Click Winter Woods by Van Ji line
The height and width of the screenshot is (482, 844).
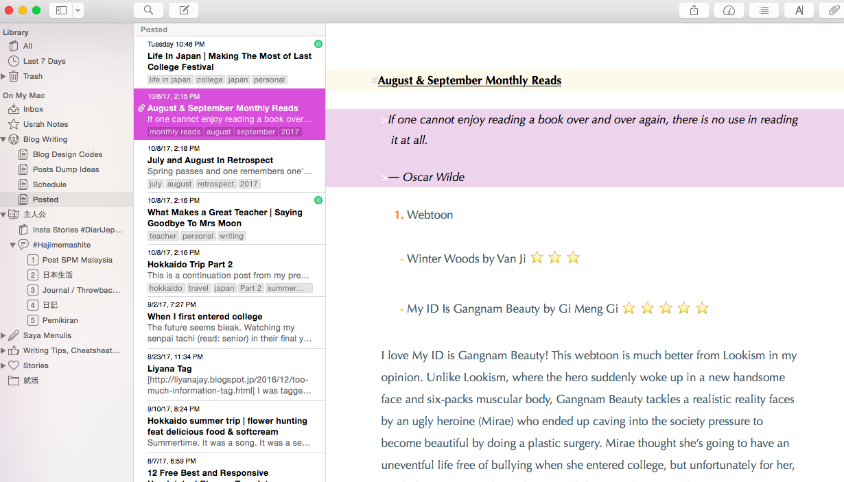(490, 258)
